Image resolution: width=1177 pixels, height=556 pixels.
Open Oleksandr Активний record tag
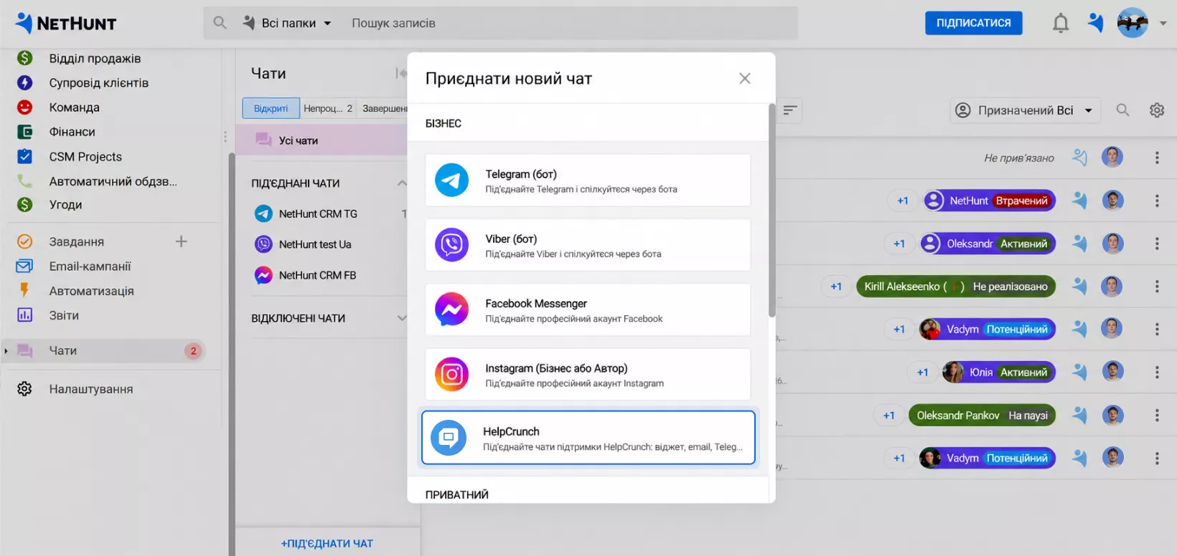point(988,244)
